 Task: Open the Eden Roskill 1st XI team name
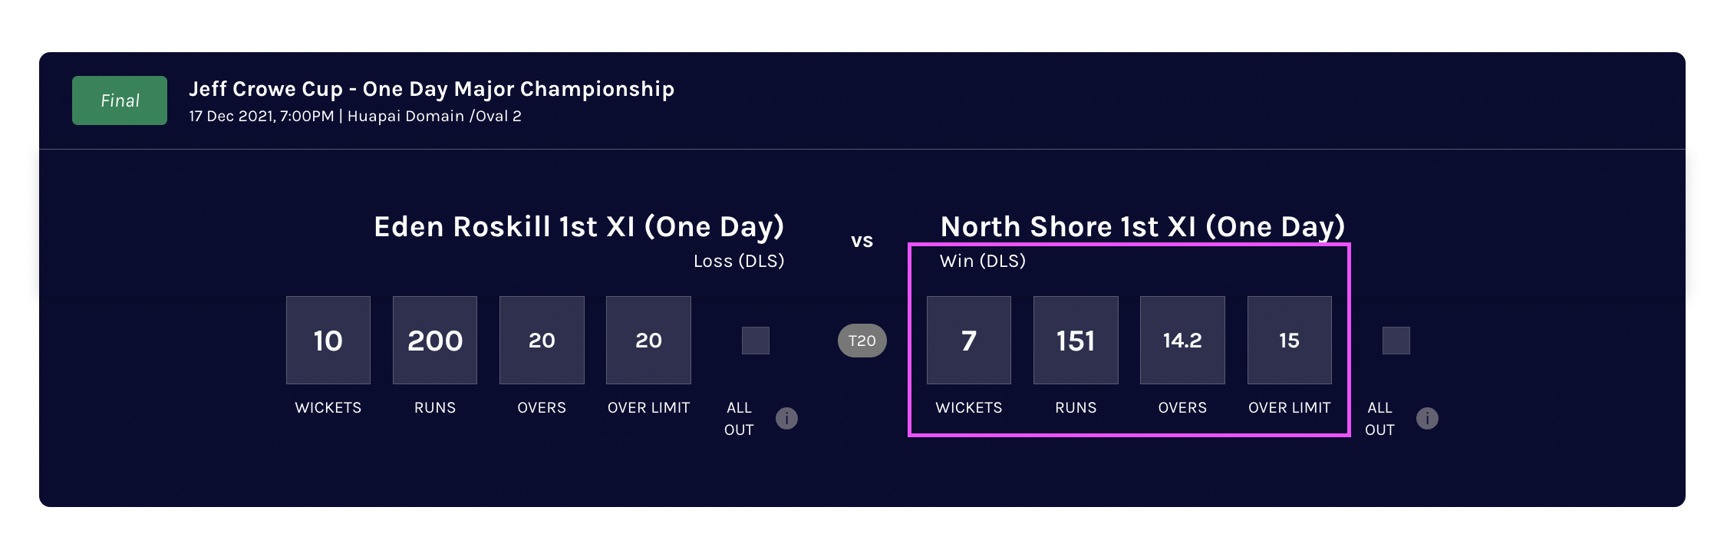(578, 227)
